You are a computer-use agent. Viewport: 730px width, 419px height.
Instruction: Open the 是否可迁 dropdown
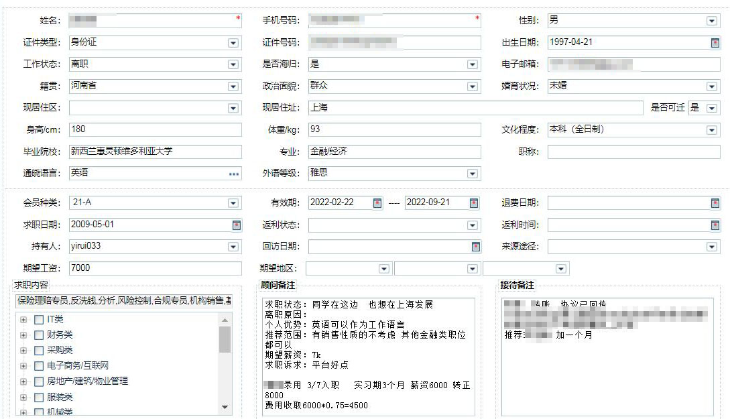pos(711,109)
